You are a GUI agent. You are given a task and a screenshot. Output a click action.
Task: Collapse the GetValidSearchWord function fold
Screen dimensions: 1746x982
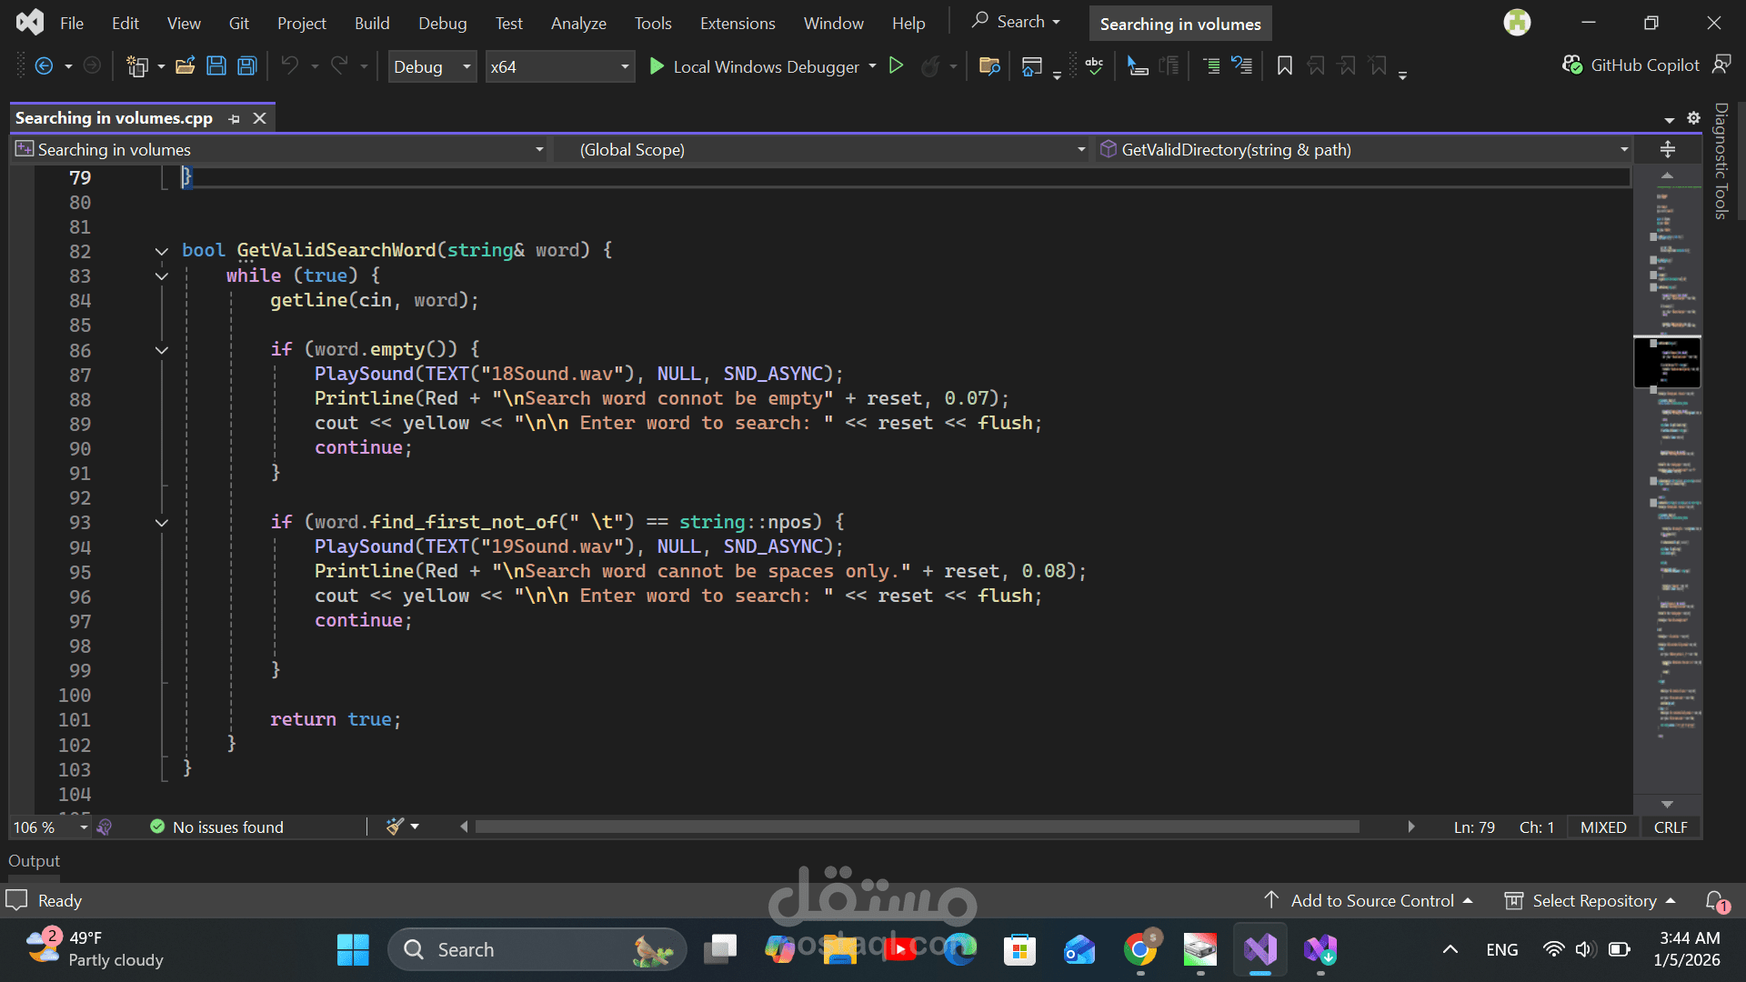tap(162, 252)
